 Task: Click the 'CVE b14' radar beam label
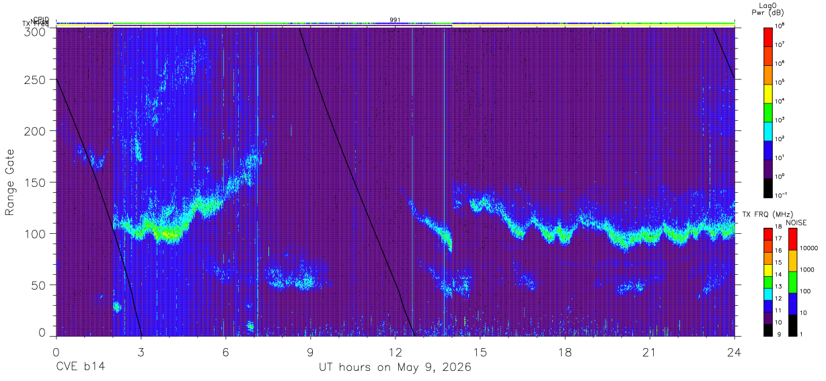coord(80,368)
